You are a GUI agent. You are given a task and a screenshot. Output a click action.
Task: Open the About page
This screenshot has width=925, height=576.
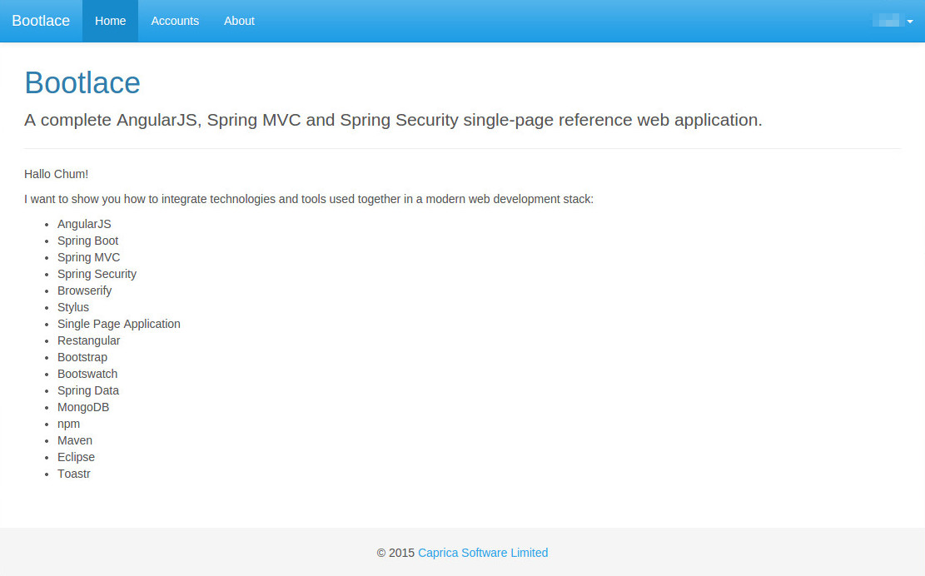pyautogui.click(x=239, y=21)
